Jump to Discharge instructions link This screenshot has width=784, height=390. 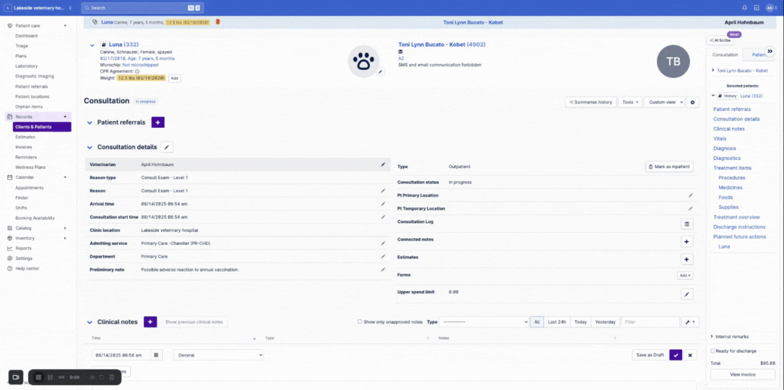(739, 227)
